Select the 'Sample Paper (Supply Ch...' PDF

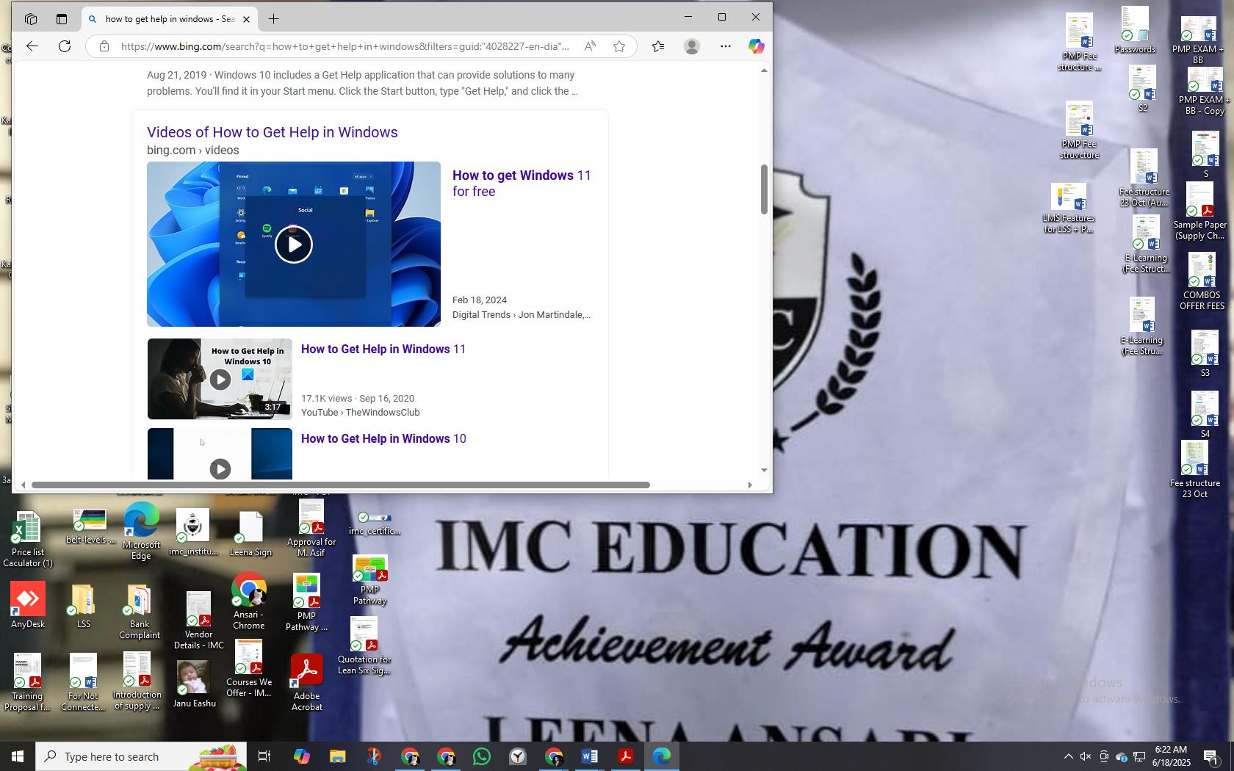tap(1199, 211)
